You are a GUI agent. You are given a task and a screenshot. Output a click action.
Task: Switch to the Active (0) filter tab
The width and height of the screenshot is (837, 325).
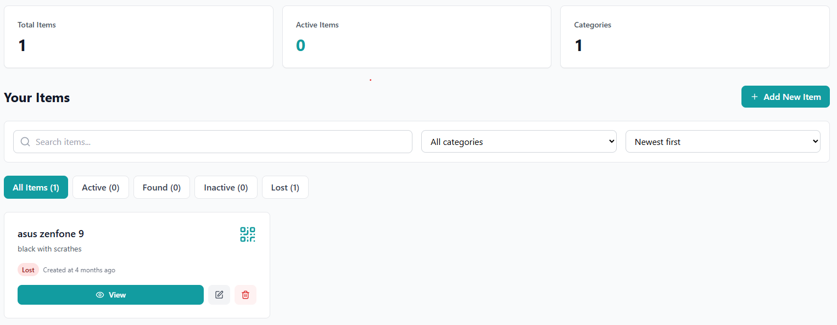tap(101, 187)
